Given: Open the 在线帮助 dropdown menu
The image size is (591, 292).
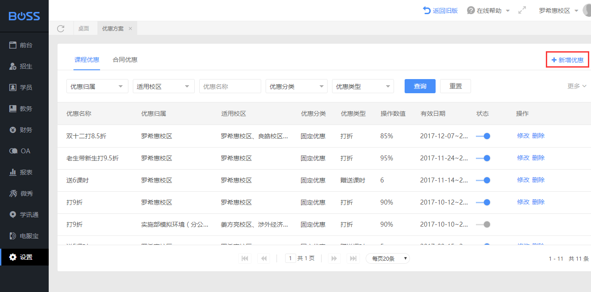Looking at the screenshot, I should [x=489, y=11].
